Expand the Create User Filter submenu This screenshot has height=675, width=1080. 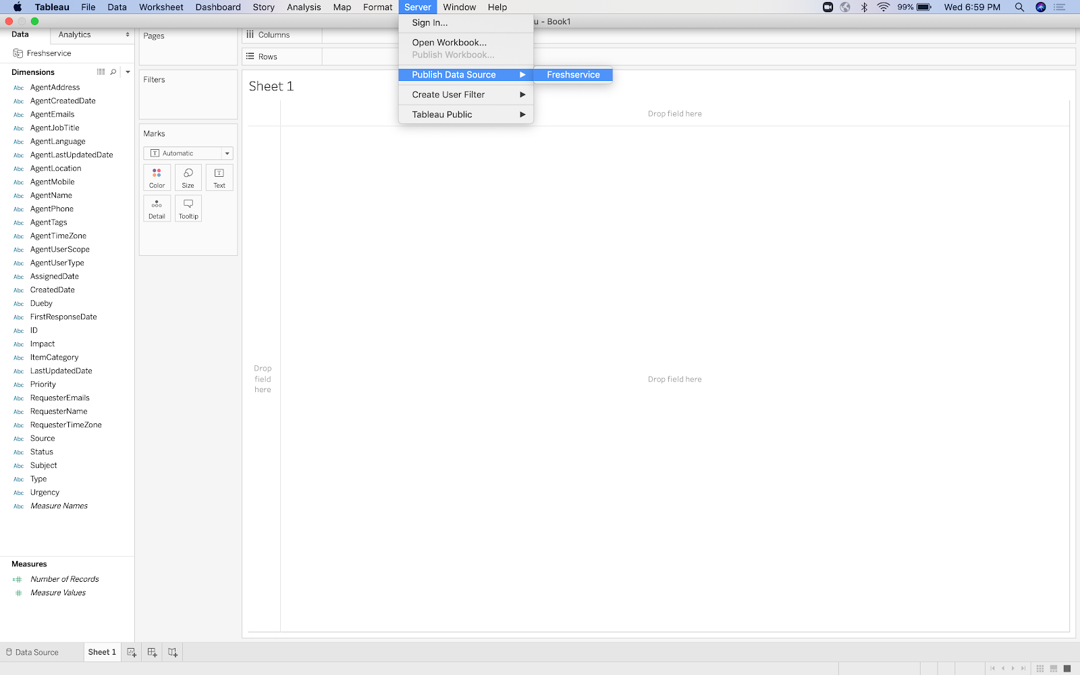point(522,94)
